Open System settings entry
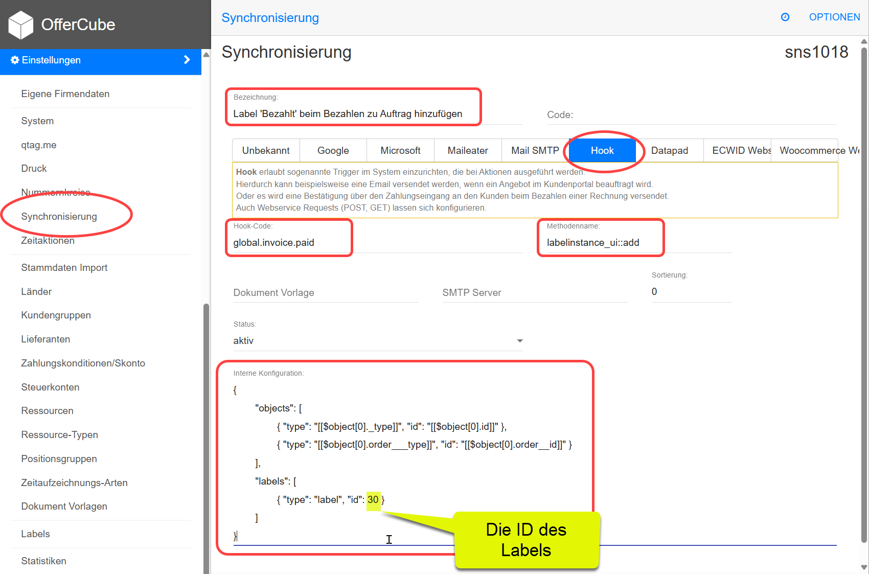This screenshot has width=869, height=574. click(37, 121)
